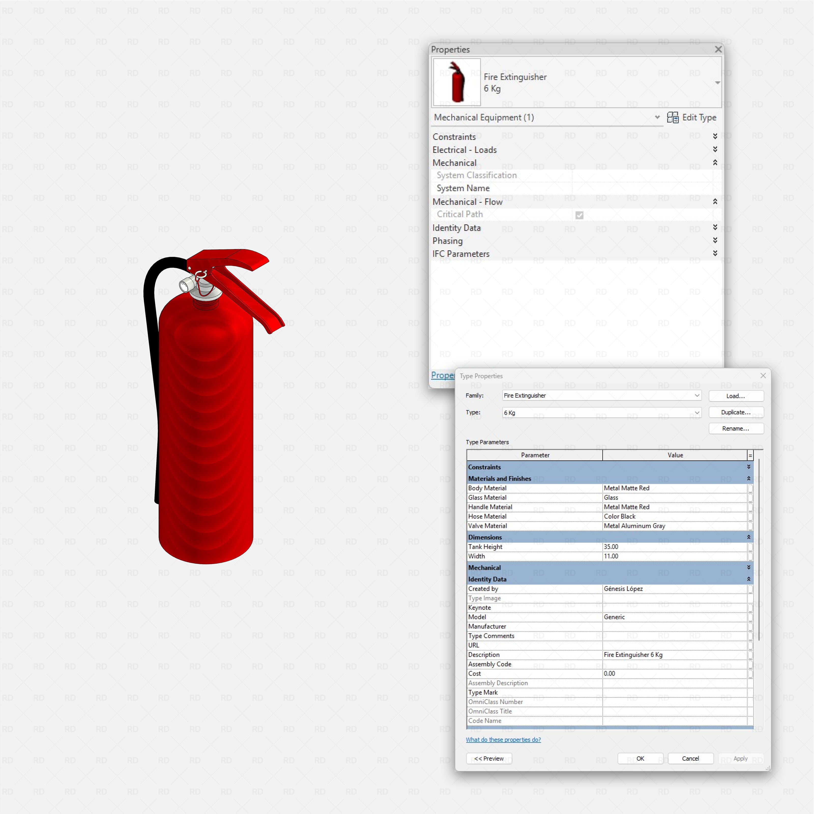Screen dimensions: 814x814
Task: Click the Glass Material value Glass
Action: point(675,498)
